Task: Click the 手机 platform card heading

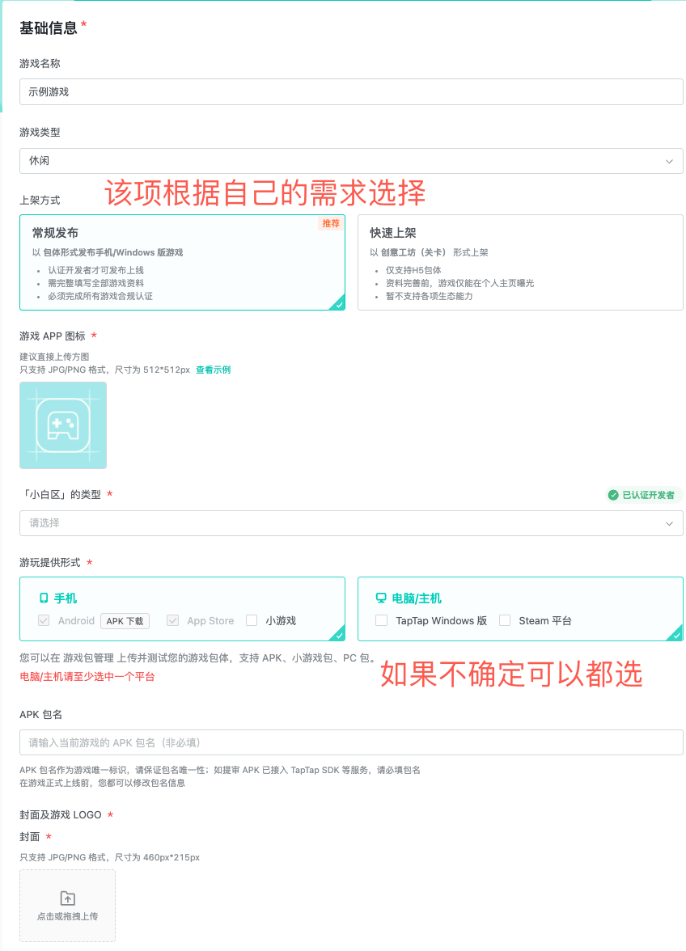Action: coord(66,598)
